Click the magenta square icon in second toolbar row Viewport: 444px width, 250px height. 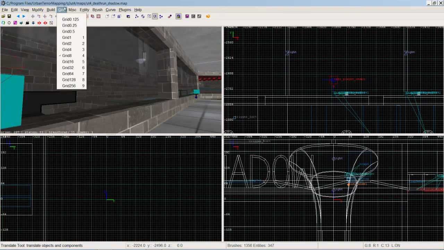(15, 23)
